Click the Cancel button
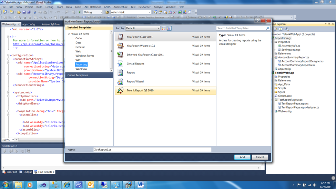The width and height of the screenshot is (336, 189). (x=260, y=157)
